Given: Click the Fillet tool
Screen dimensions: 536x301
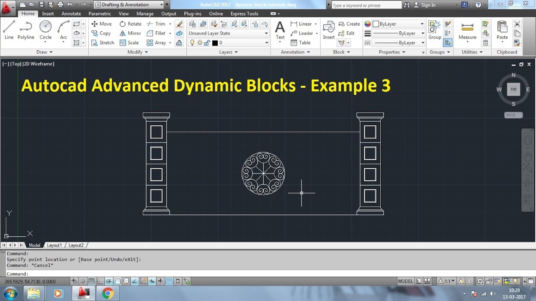Looking at the screenshot, I should tap(156, 33).
